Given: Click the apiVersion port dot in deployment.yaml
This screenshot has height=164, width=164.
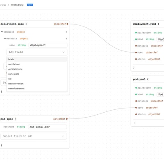Looking at the screenshot, I should (136, 33).
